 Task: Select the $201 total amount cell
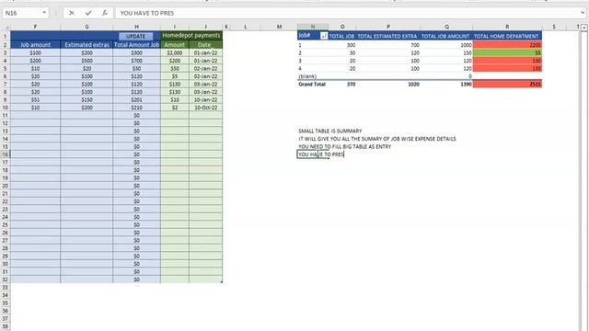pos(137,100)
